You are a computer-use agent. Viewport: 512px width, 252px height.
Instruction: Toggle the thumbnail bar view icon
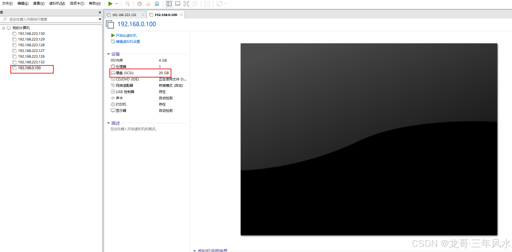point(178,4)
